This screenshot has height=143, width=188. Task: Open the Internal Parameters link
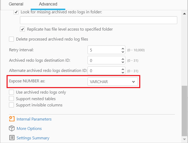click(x=34, y=119)
